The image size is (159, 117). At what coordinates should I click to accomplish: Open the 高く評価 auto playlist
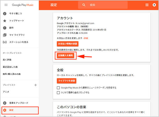pyautogui.click(x=7, y=60)
